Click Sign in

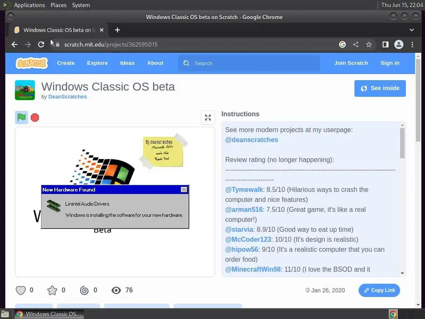coord(390,63)
